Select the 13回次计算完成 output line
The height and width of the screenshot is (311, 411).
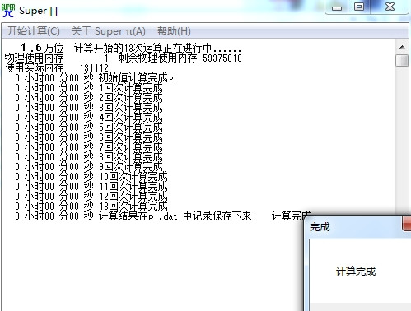(x=91, y=206)
